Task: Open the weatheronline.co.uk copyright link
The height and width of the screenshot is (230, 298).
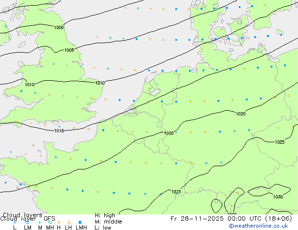Action: click(258, 226)
